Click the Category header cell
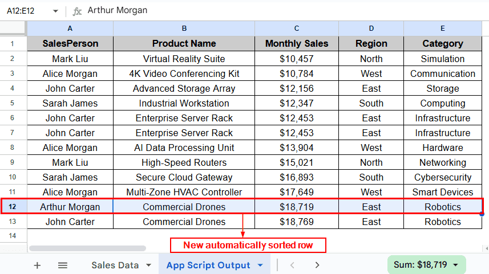The width and height of the screenshot is (489, 274). tap(443, 44)
